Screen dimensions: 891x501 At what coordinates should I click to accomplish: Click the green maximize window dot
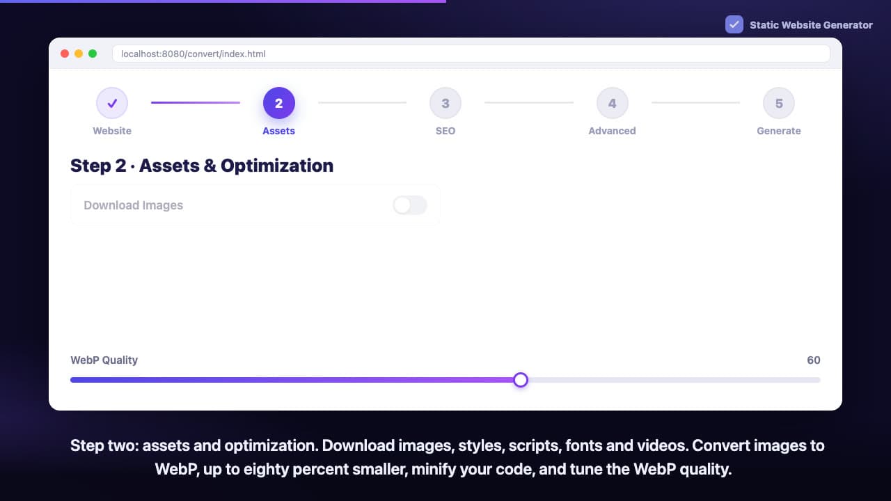tap(93, 54)
